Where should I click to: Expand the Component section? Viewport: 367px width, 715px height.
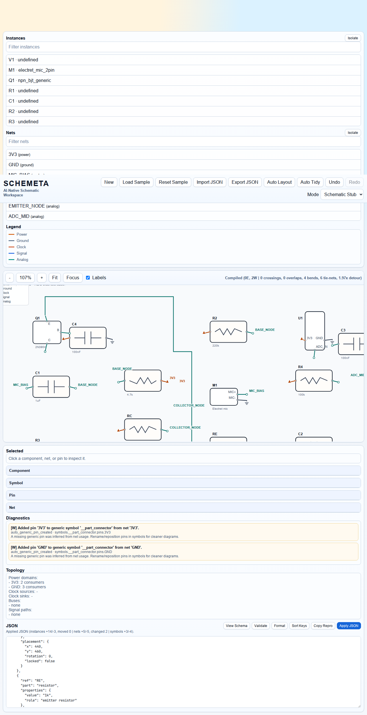pos(183,470)
